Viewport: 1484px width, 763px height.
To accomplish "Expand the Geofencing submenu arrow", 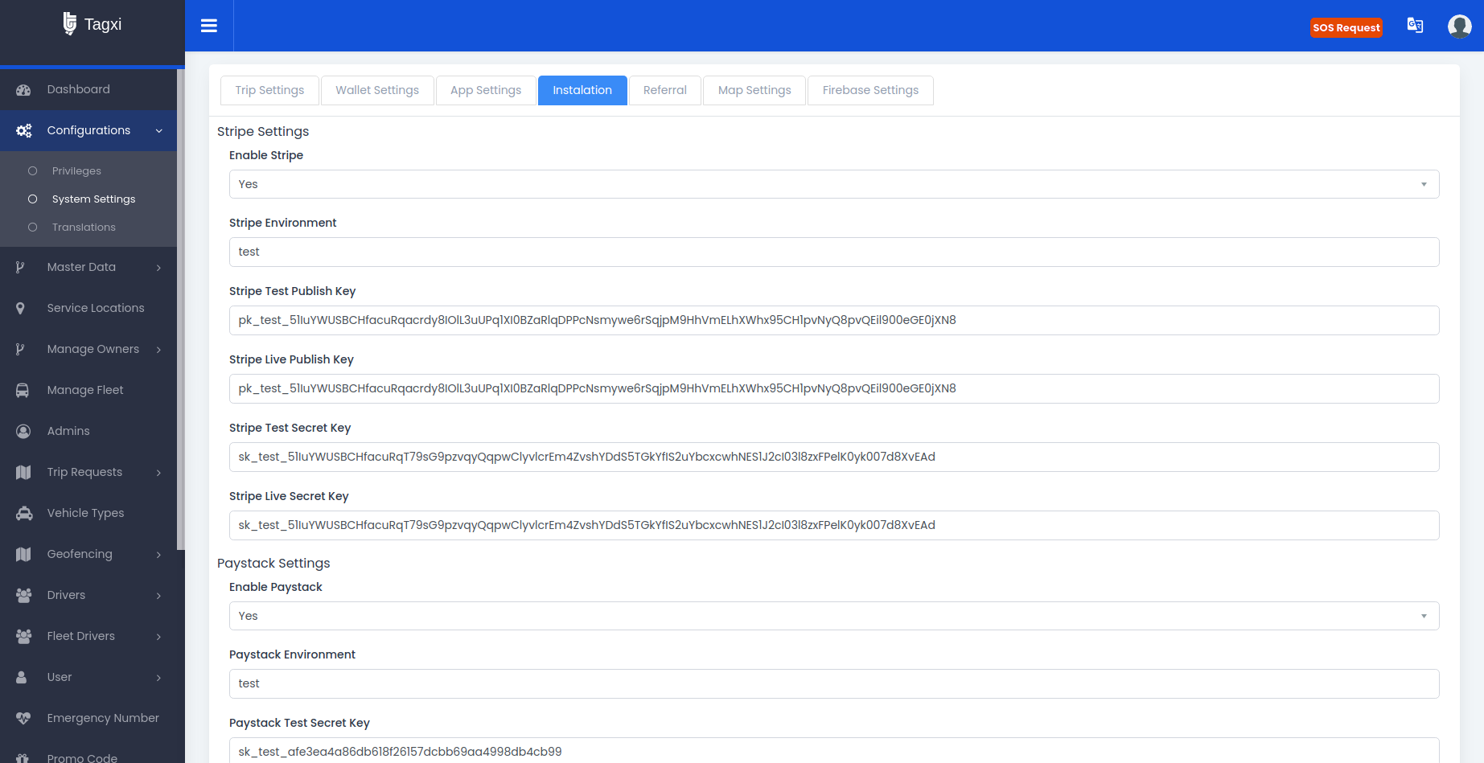I will tap(158, 555).
